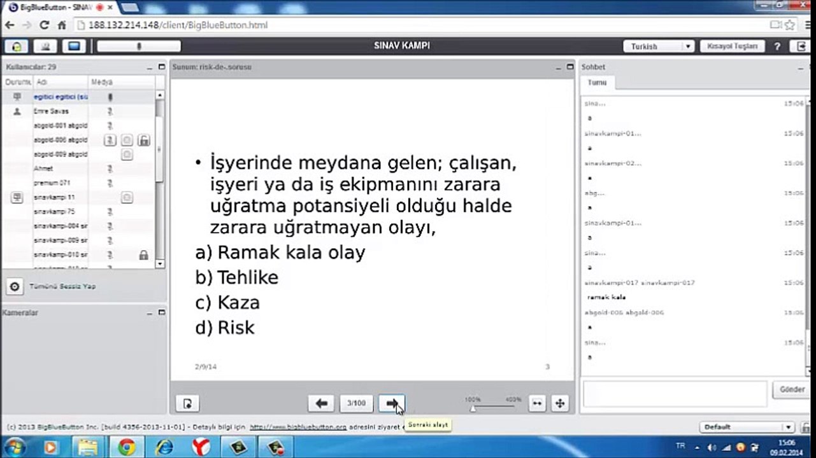Click the mic status icon for Emre Savas

pyautogui.click(x=110, y=111)
